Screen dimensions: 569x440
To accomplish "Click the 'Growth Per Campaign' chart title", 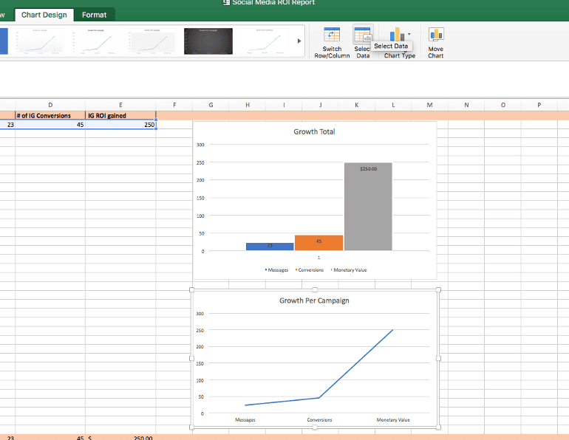I will coord(314,300).
